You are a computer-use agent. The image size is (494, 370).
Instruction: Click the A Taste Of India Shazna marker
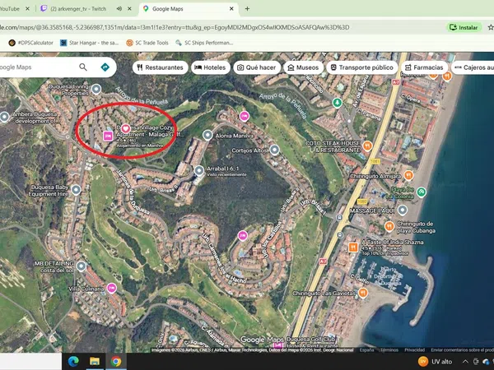pyautogui.click(x=353, y=247)
